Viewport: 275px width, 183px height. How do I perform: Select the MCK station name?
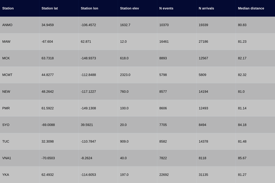[x=6, y=58]
